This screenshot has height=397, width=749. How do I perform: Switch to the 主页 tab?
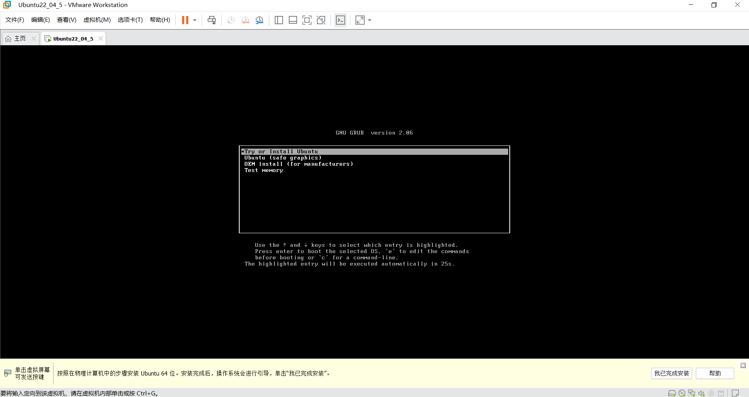[x=20, y=38]
